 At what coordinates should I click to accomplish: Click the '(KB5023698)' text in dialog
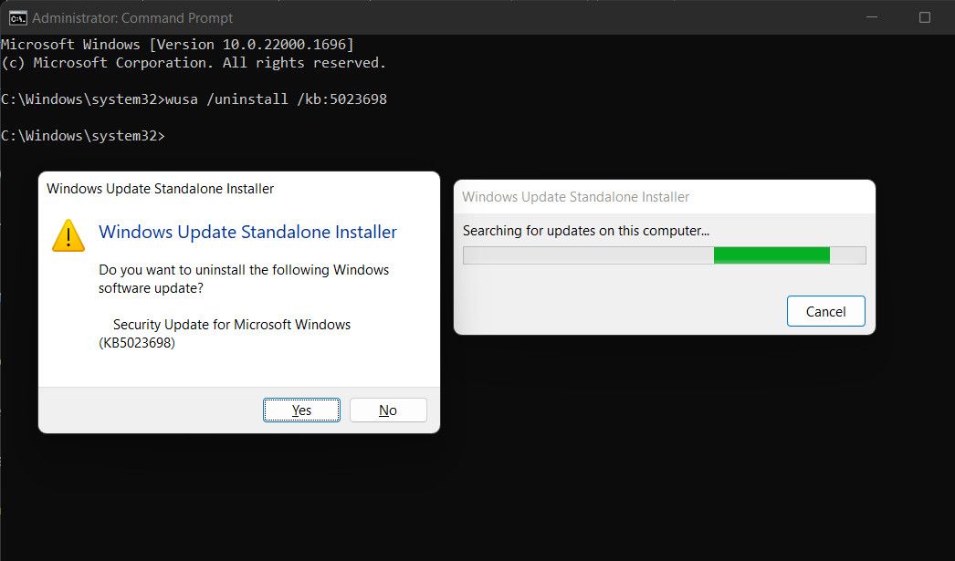point(137,343)
